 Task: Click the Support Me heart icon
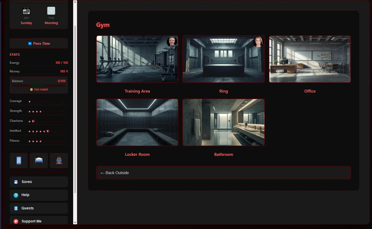pos(16,221)
